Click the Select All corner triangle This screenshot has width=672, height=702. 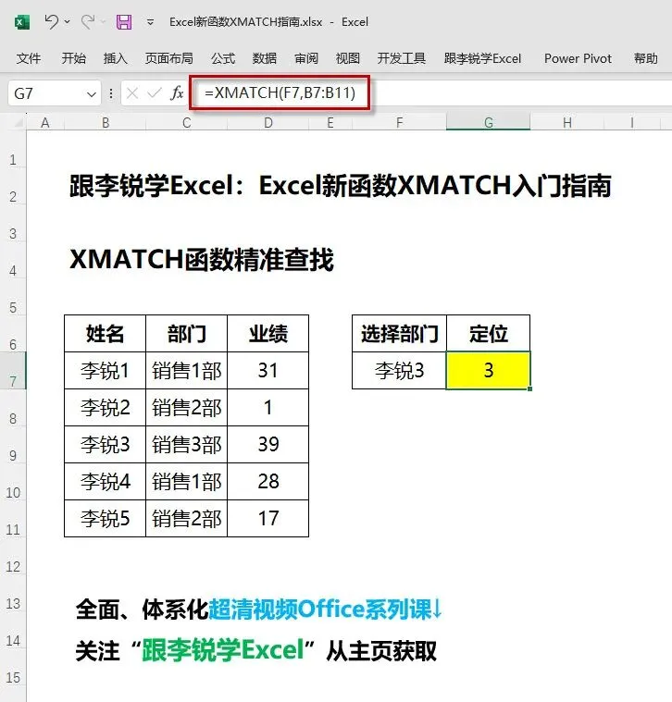click(x=17, y=122)
